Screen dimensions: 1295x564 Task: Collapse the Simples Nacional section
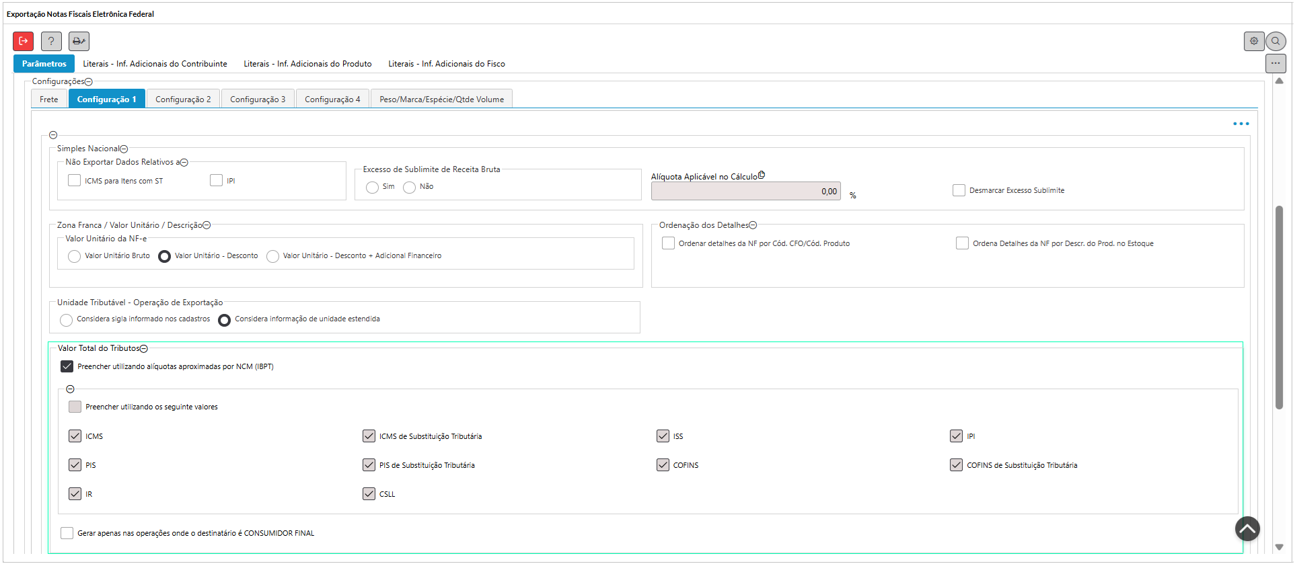124,149
